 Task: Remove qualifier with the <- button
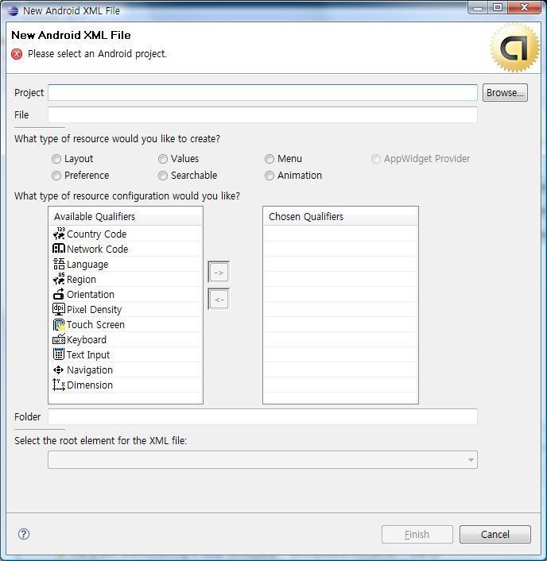219,299
